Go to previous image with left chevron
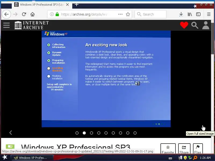 point(10,133)
